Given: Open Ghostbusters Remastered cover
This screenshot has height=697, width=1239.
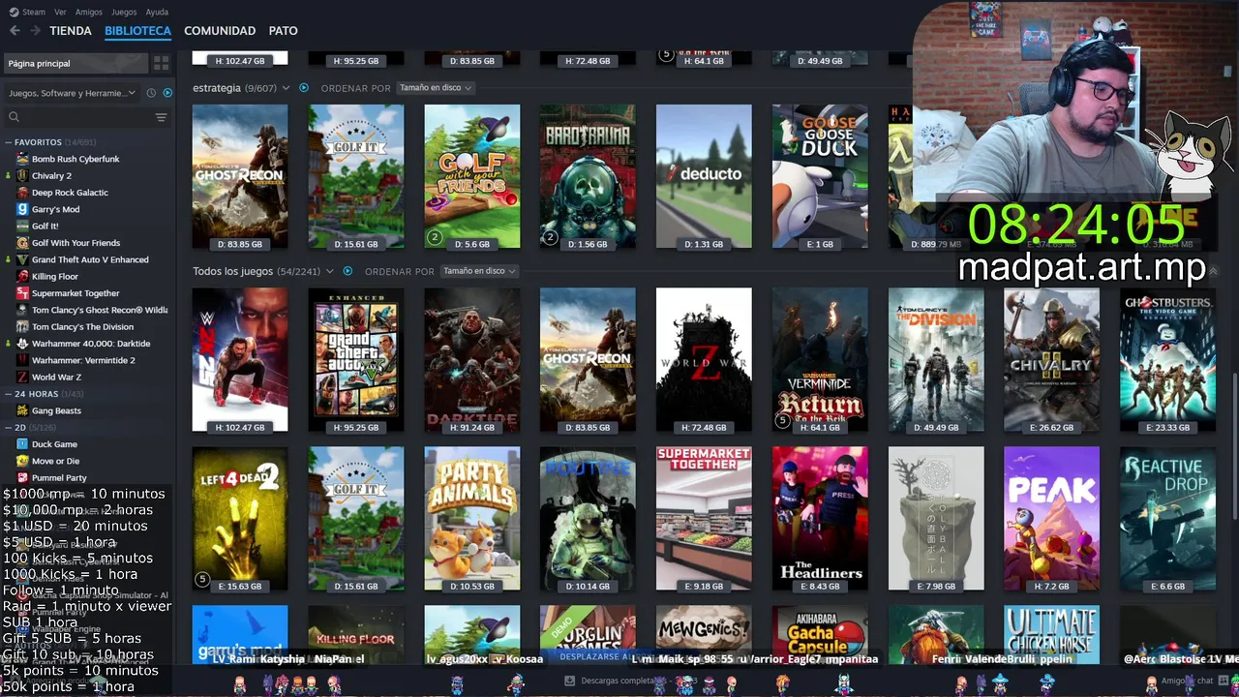Looking at the screenshot, I should (1167, 359).
